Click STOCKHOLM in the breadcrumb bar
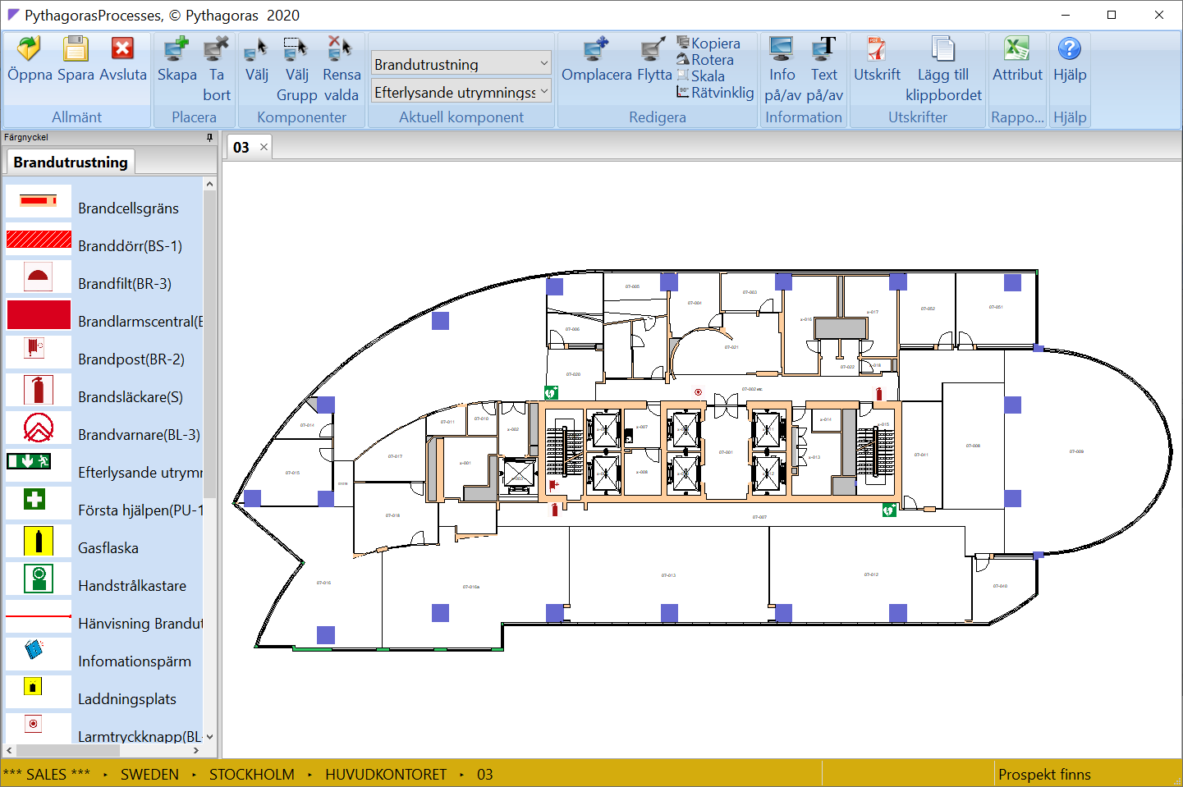 (251, 775)
